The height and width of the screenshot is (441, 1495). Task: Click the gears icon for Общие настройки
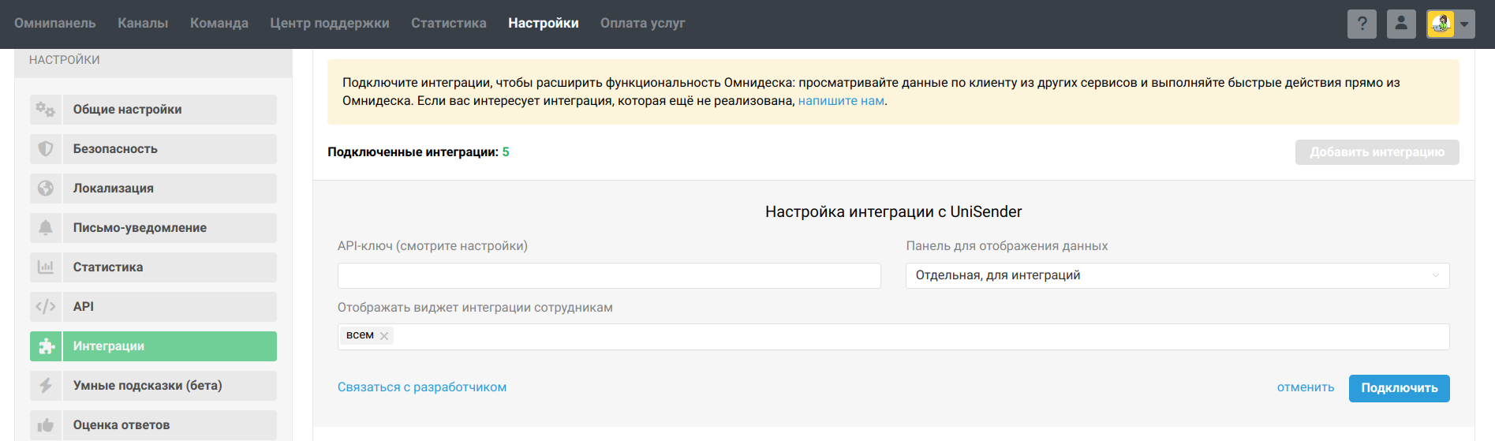point(46,110)
